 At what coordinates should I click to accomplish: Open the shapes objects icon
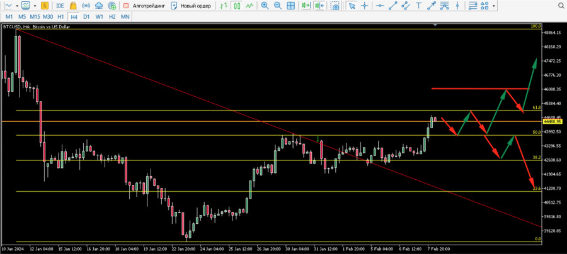pyautogui.click(x=485, y=6)
